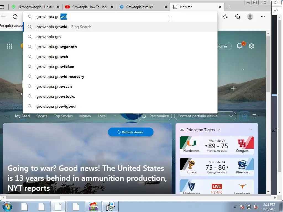Expand Princeton Tigers team dropdown
The height and width of the screenshot is (212, 283).
tap(219, 130)
